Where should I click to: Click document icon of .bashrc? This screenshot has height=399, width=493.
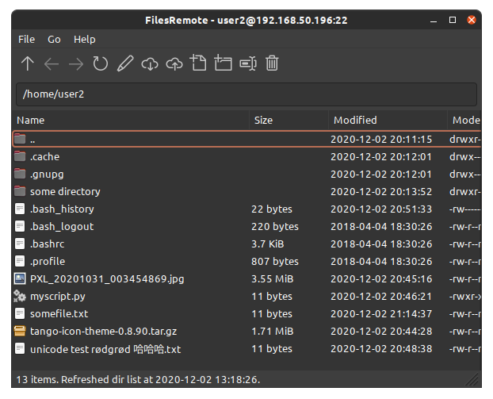[x=20, y=244]
